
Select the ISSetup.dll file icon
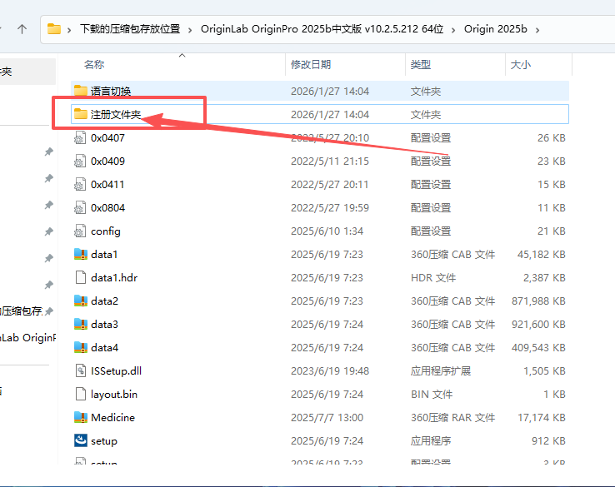[80, 370]
